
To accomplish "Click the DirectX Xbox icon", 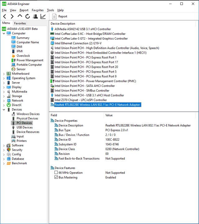I will point(9,105).
